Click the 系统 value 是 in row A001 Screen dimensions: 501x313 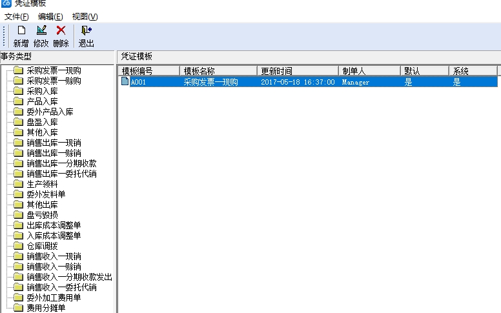[x=456, y=82]
